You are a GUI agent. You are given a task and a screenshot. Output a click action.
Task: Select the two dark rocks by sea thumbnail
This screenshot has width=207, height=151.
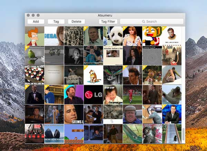(54, 134)
